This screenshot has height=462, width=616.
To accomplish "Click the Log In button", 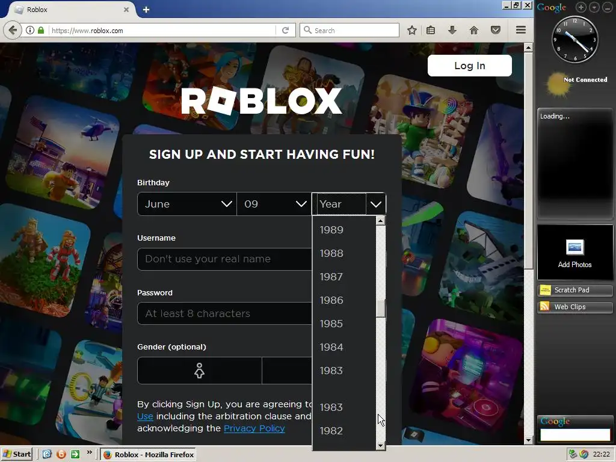I will [469, 66].
